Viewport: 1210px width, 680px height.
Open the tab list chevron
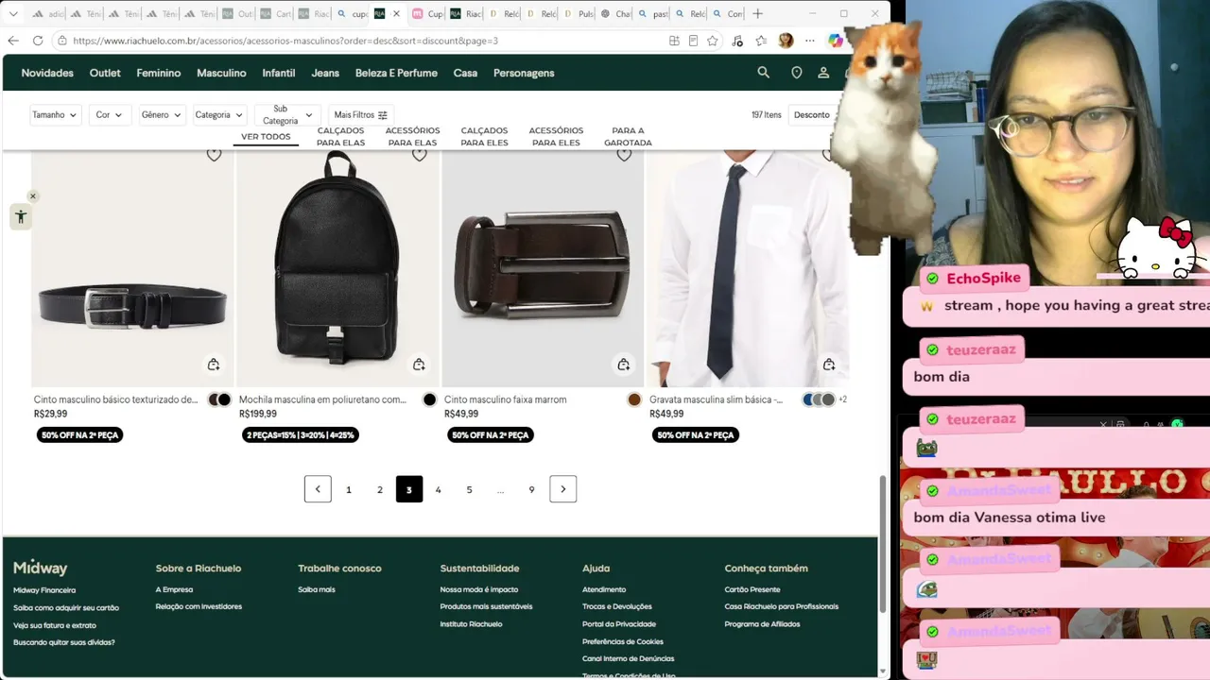(13, 14)
